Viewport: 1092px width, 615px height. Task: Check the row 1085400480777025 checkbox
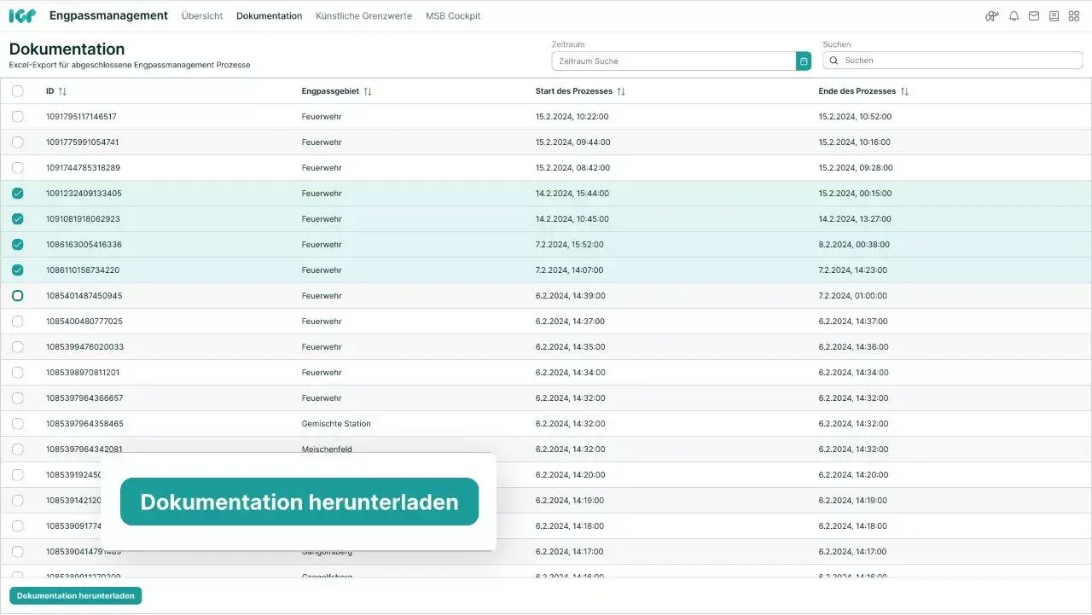coord(18,322)
